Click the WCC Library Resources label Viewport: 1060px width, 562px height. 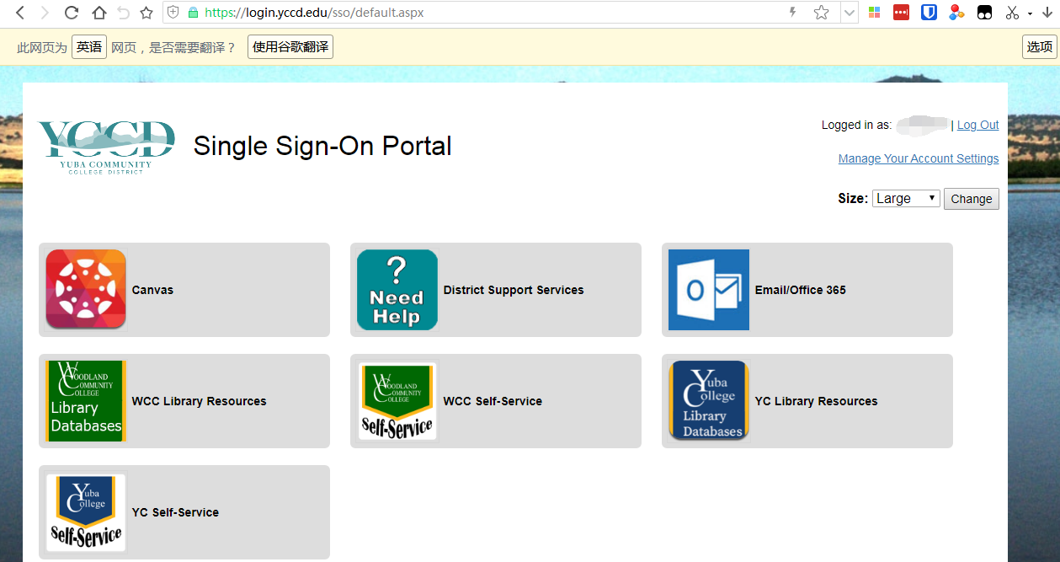pos(200,401)
